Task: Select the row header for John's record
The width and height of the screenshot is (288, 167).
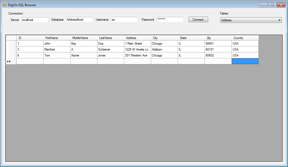Action: tap(11, 44)
